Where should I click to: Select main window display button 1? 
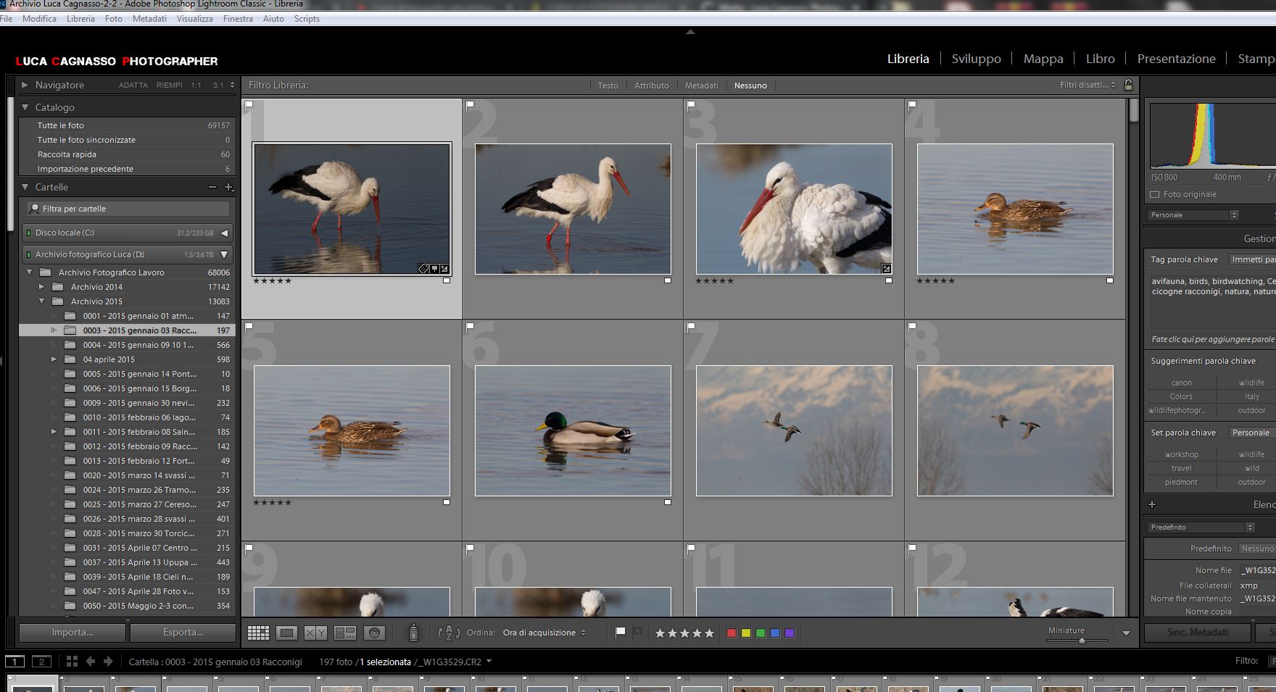click(15, 661)
